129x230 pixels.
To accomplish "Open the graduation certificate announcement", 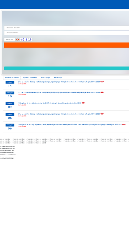I will (x=70, y=125).
